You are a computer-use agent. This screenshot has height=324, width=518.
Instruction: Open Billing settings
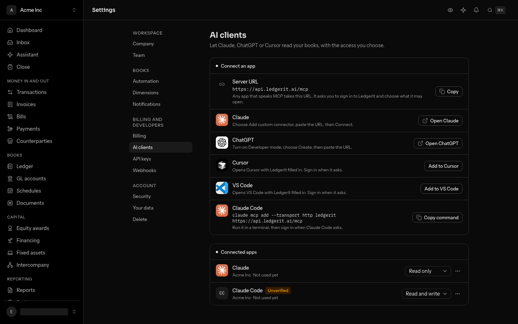pyautogui.click(x=161, y=136)
